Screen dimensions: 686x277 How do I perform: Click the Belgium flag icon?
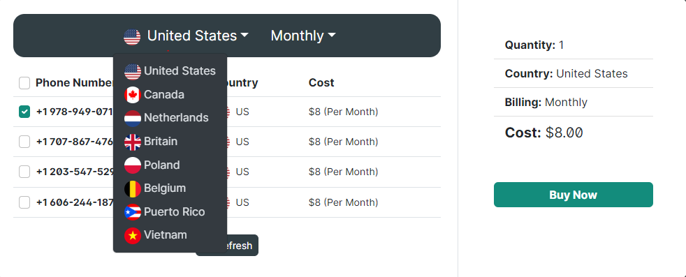133,189
